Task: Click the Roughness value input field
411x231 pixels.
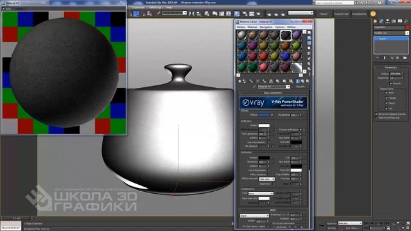Action: pos(295,115)
